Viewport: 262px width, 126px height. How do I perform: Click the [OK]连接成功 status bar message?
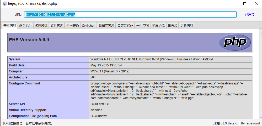[x=28, y=123]
